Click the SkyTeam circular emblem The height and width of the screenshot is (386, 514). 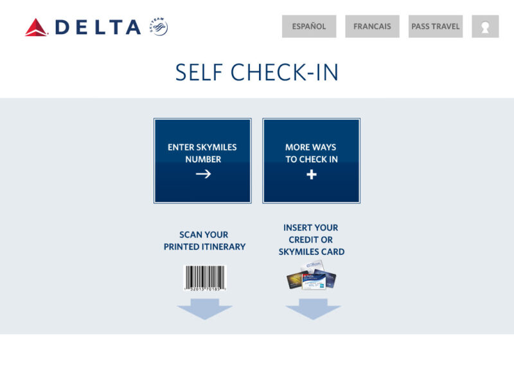pyautogui.click(x=159, y=26)
